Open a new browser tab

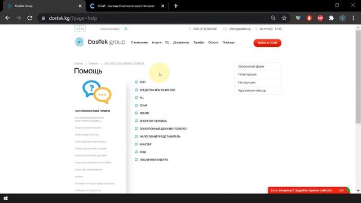point(176,6)
